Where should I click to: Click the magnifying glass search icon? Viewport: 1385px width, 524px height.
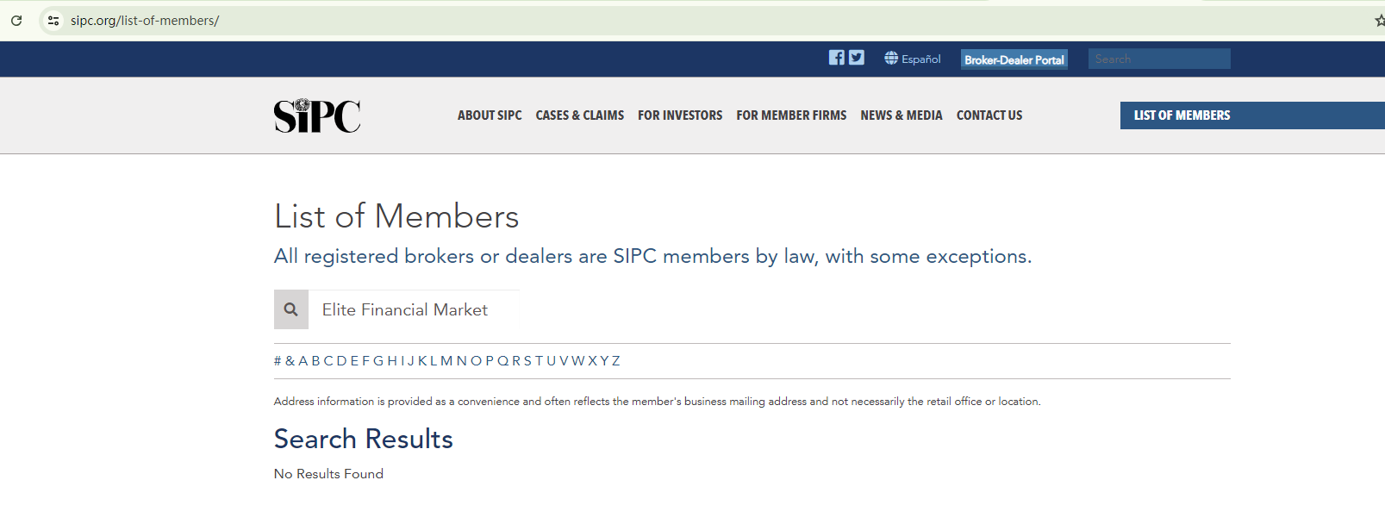291,309
